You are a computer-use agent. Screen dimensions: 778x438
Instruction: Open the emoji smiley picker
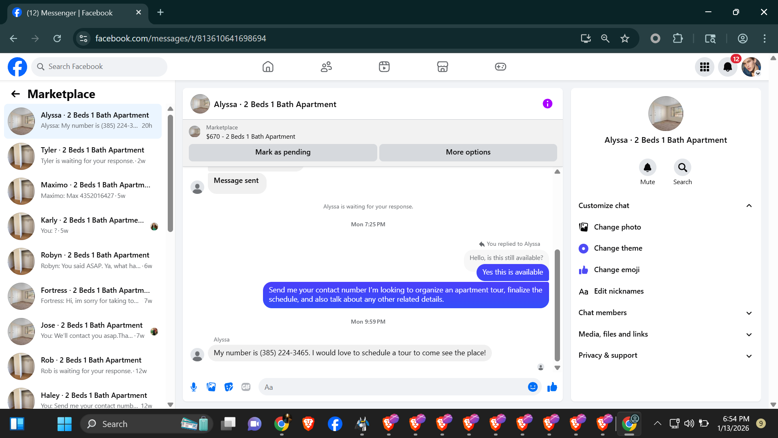click(532, 387)
